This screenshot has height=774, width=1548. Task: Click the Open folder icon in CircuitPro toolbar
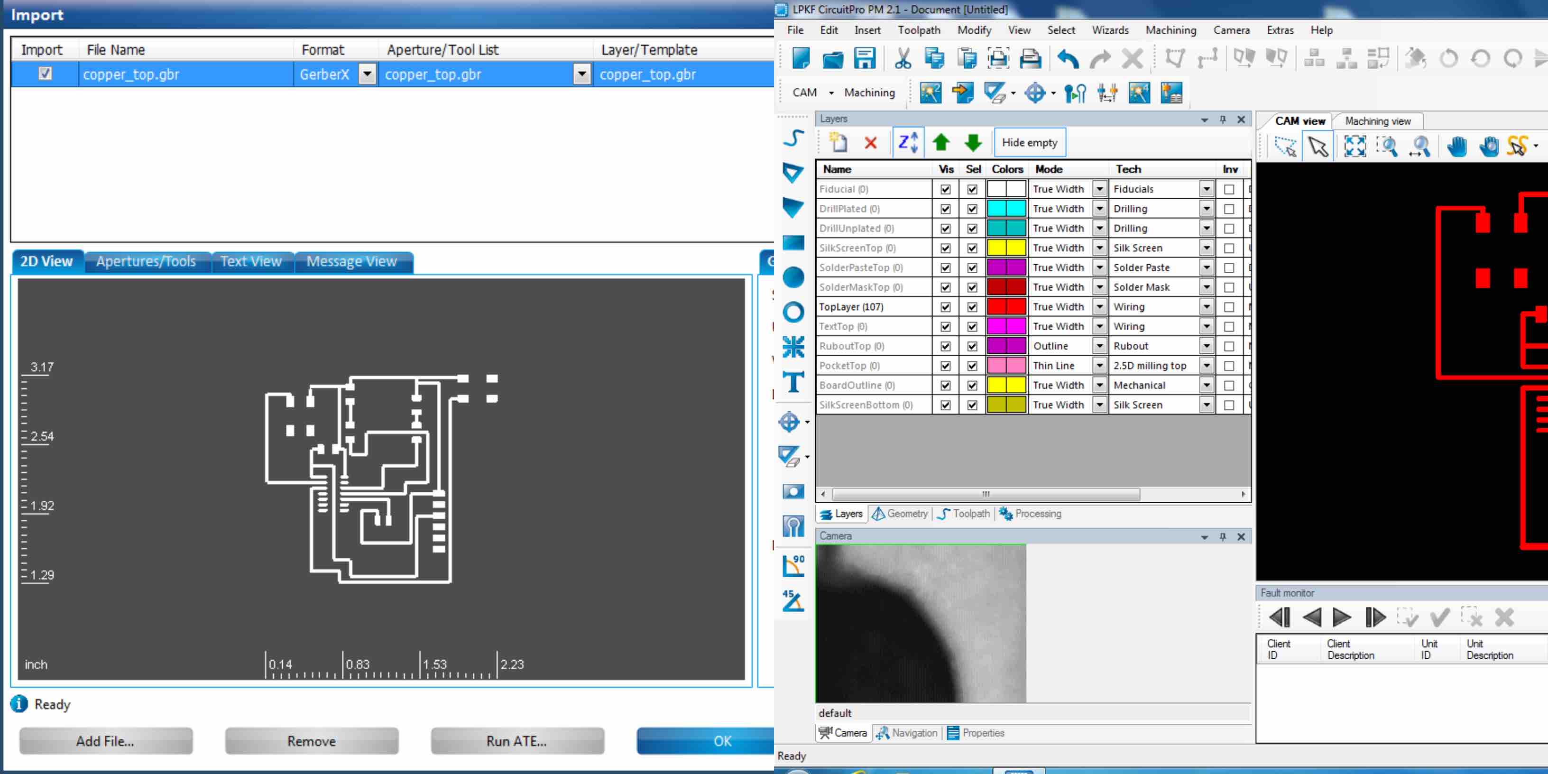click(x=833, y=58)
